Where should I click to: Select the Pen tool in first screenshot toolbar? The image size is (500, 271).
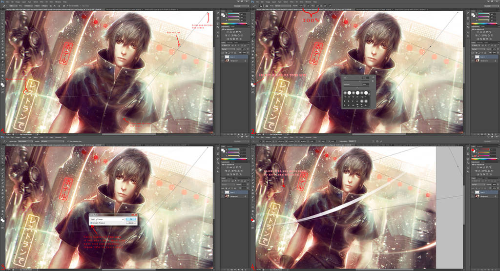pyautogui.click(x=2, y=62)
